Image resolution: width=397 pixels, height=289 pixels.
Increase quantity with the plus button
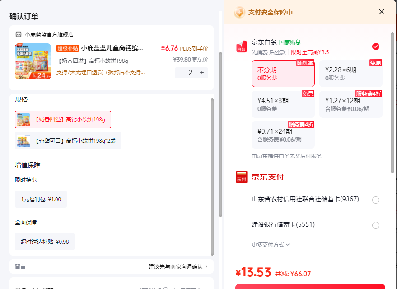point(202,73)
